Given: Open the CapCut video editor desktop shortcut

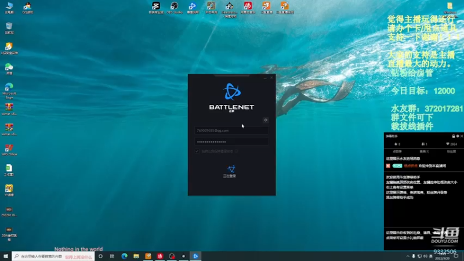Looking at the screenshot, I should click(x=156, y=8).
